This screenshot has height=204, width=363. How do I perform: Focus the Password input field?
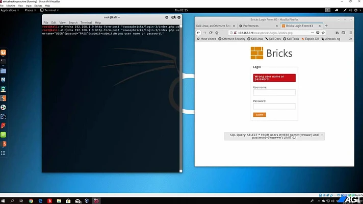pos(274,106)
